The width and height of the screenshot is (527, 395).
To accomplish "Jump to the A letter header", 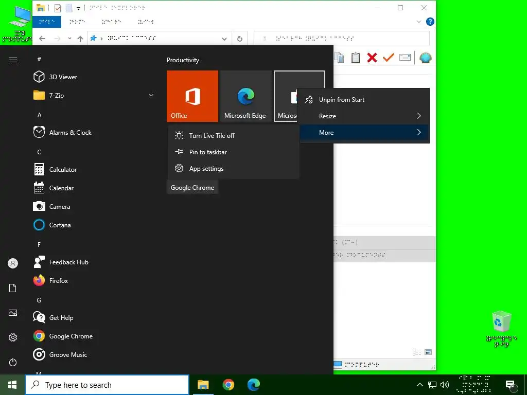I will (x=39, y=115).
